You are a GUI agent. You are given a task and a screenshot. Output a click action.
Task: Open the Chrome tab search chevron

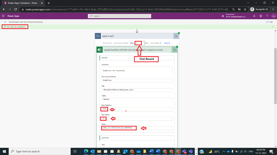tap(248, 3)
